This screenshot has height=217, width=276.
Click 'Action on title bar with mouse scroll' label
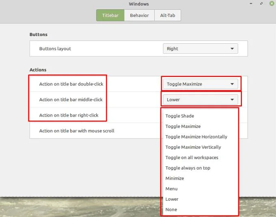click(77, 131)
